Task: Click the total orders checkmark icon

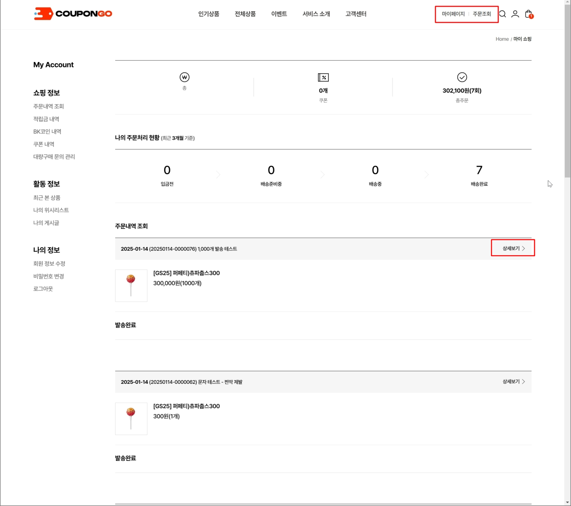Action: [x=462, y=77]
